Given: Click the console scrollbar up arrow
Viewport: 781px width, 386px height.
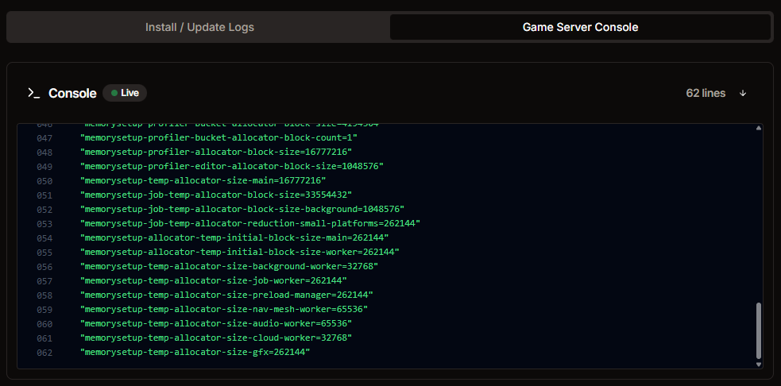Looking at the screenshot, I should pyautogui.click(x=759, y=128).
